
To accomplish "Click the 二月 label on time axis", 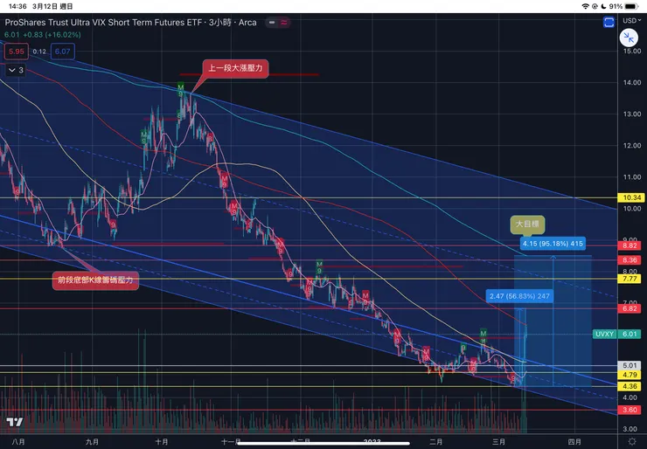I will [436, 442].
